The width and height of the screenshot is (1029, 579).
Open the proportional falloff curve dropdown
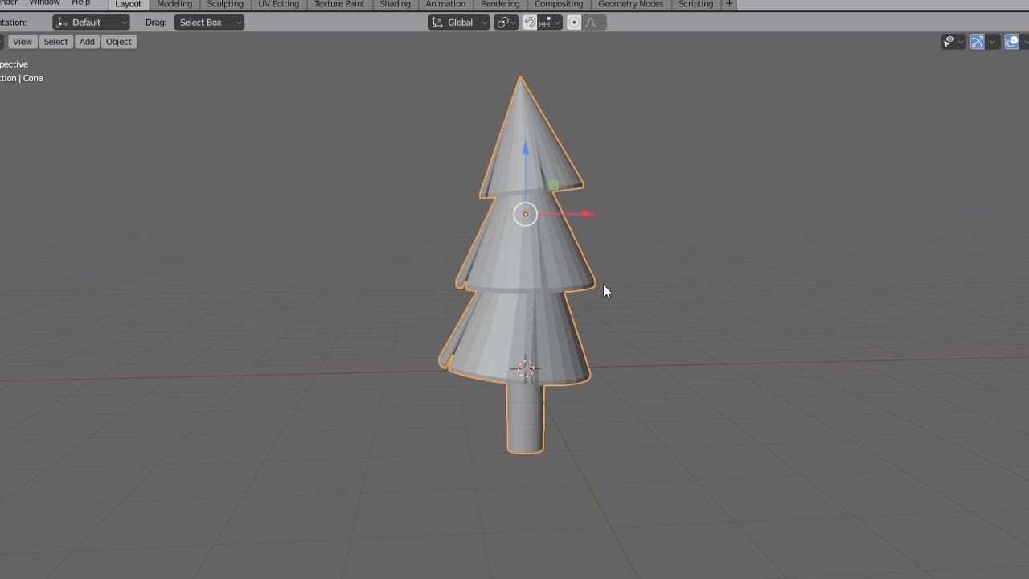pos(594,23)
